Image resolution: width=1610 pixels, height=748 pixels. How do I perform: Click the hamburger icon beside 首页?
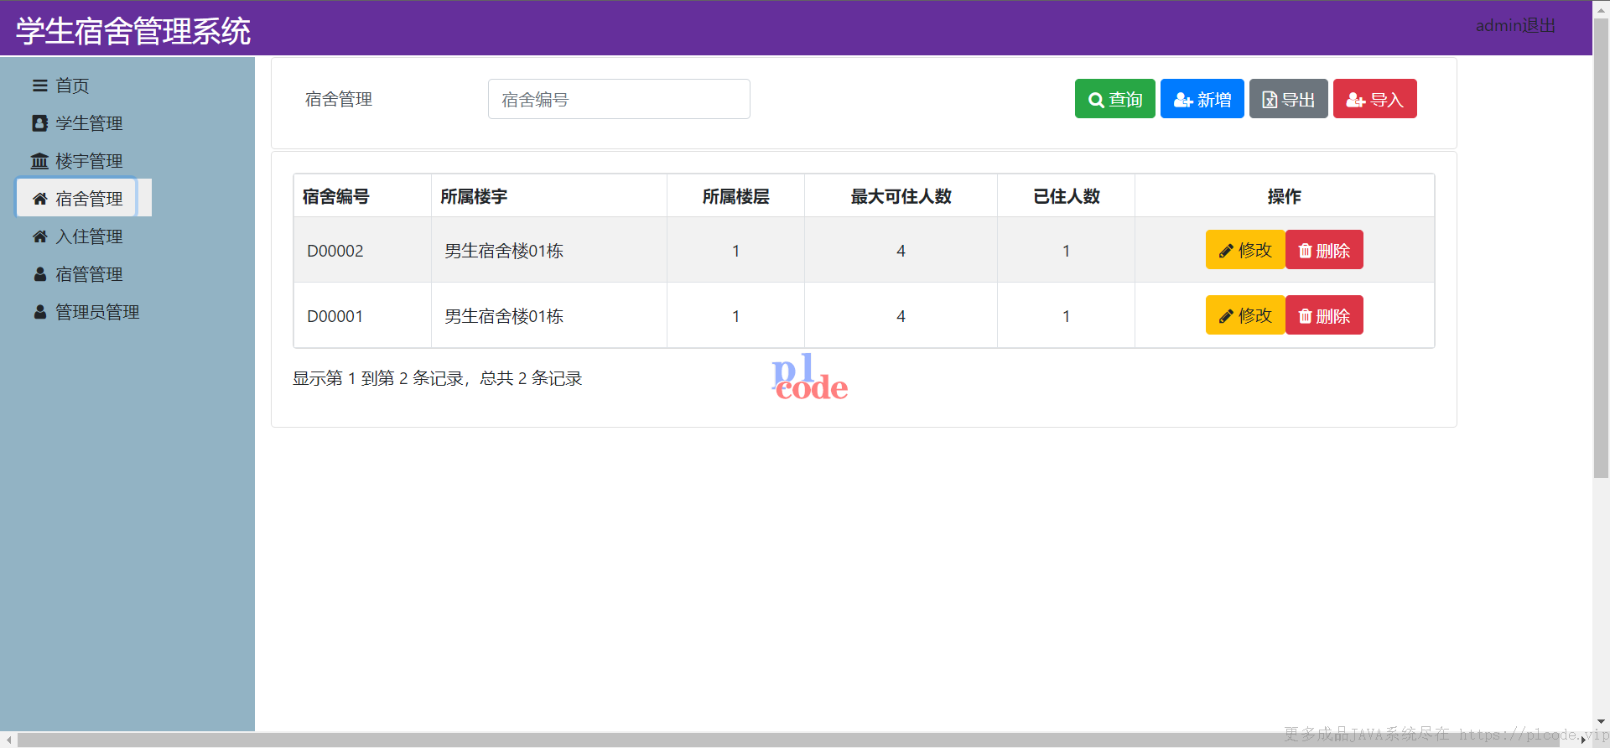[x=39, y=86]
